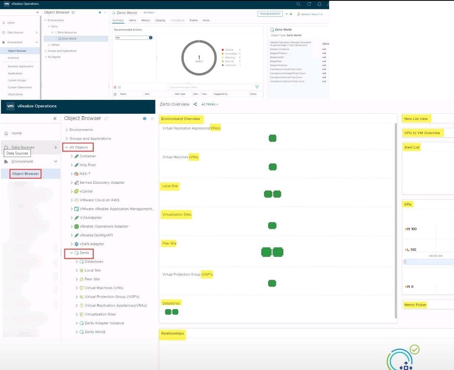Click in 'Type here to apply filters' field
This screenshot has height=370, width=454.
point(210,87)
